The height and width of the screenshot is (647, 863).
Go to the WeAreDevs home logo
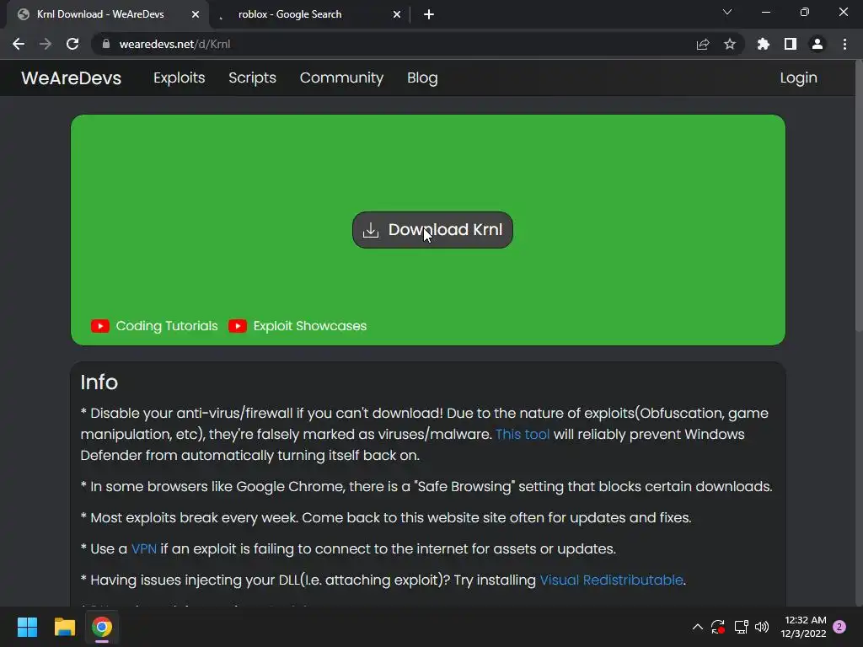71,78
